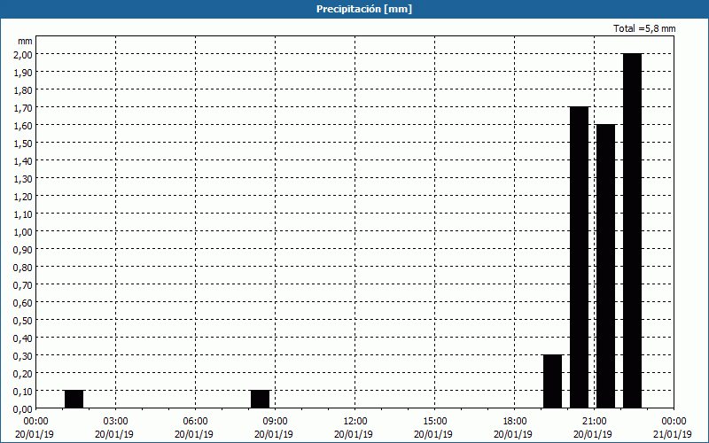Click the 1,30 y-axis label

point(25,178)
